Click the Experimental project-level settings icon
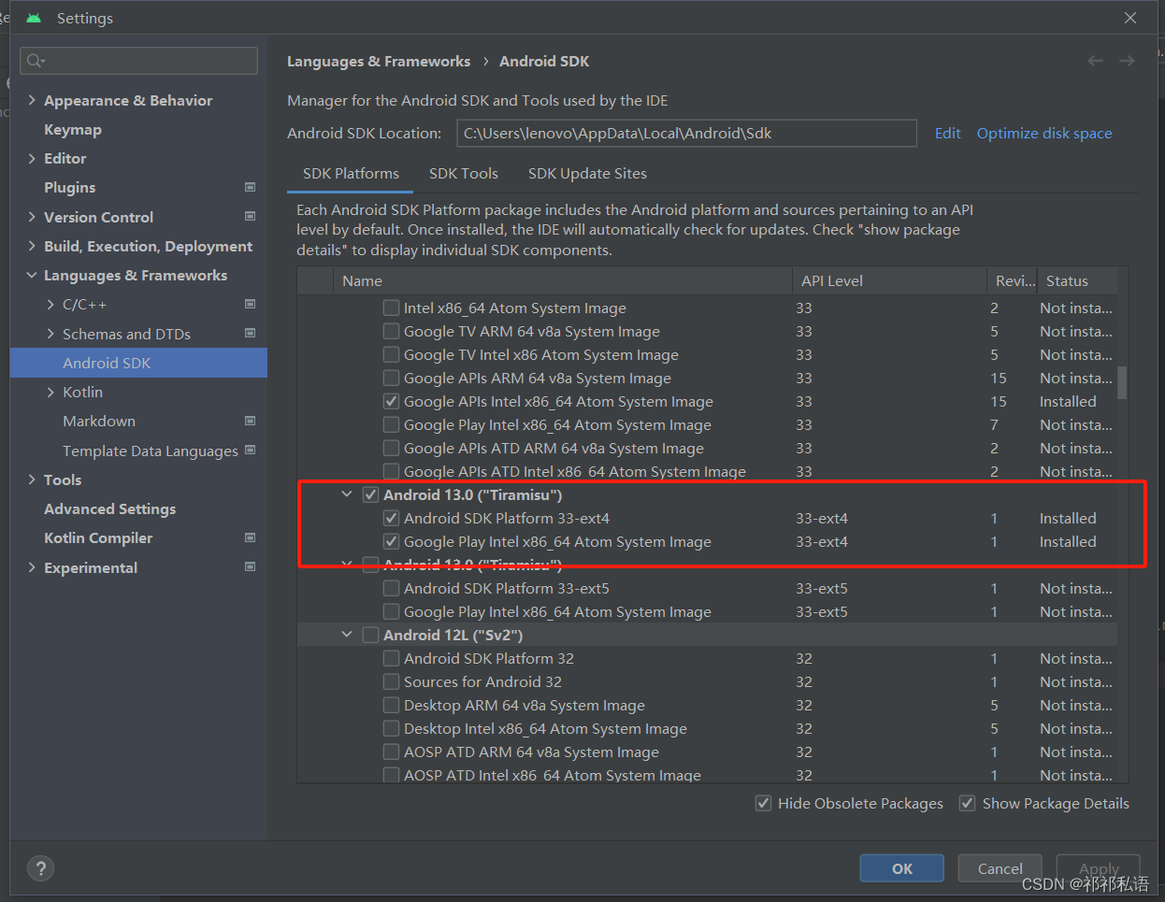The width and height of the screenshot is (1165, 902). point(250,566)
